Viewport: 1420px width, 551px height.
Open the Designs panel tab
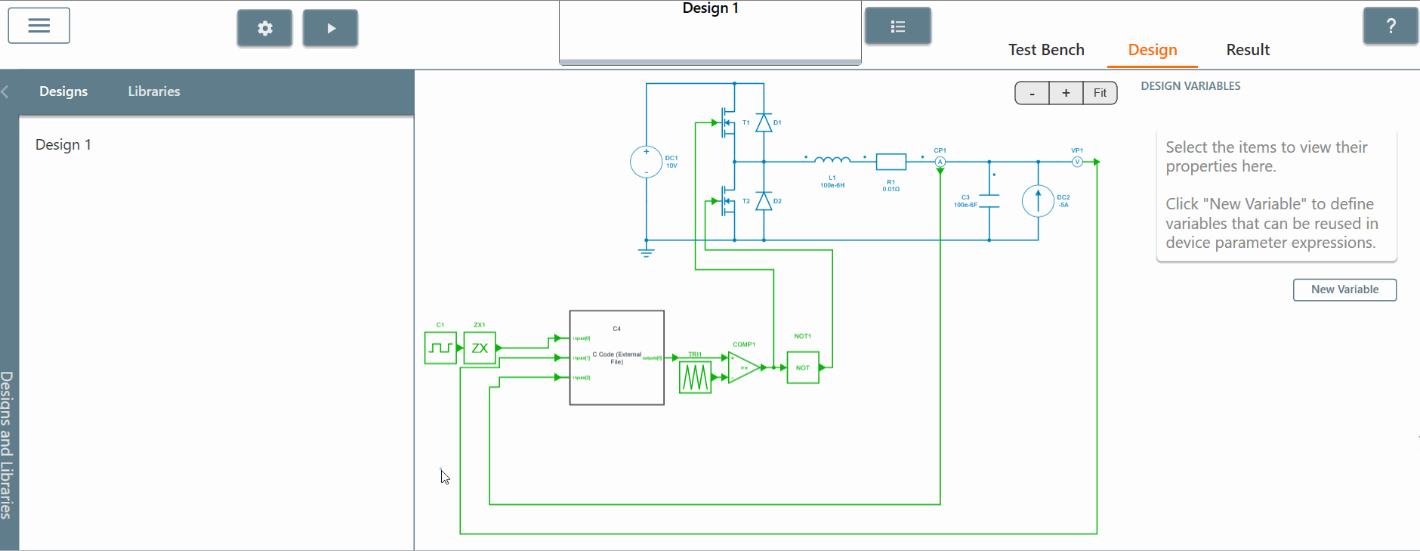[x=63, y=91]
